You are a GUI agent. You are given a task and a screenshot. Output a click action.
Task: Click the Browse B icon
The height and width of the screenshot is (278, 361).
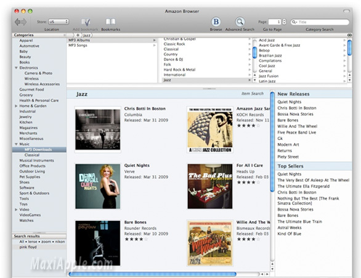[x=216, y=22]
